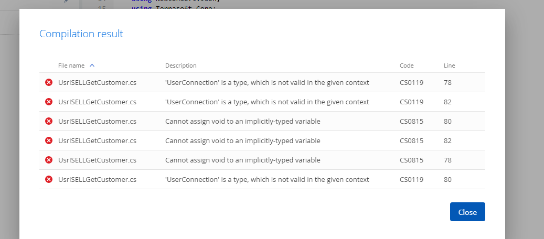Toggle File name sort arrow
The width and height of the screenshot is (544, 239).
point(92,65)
